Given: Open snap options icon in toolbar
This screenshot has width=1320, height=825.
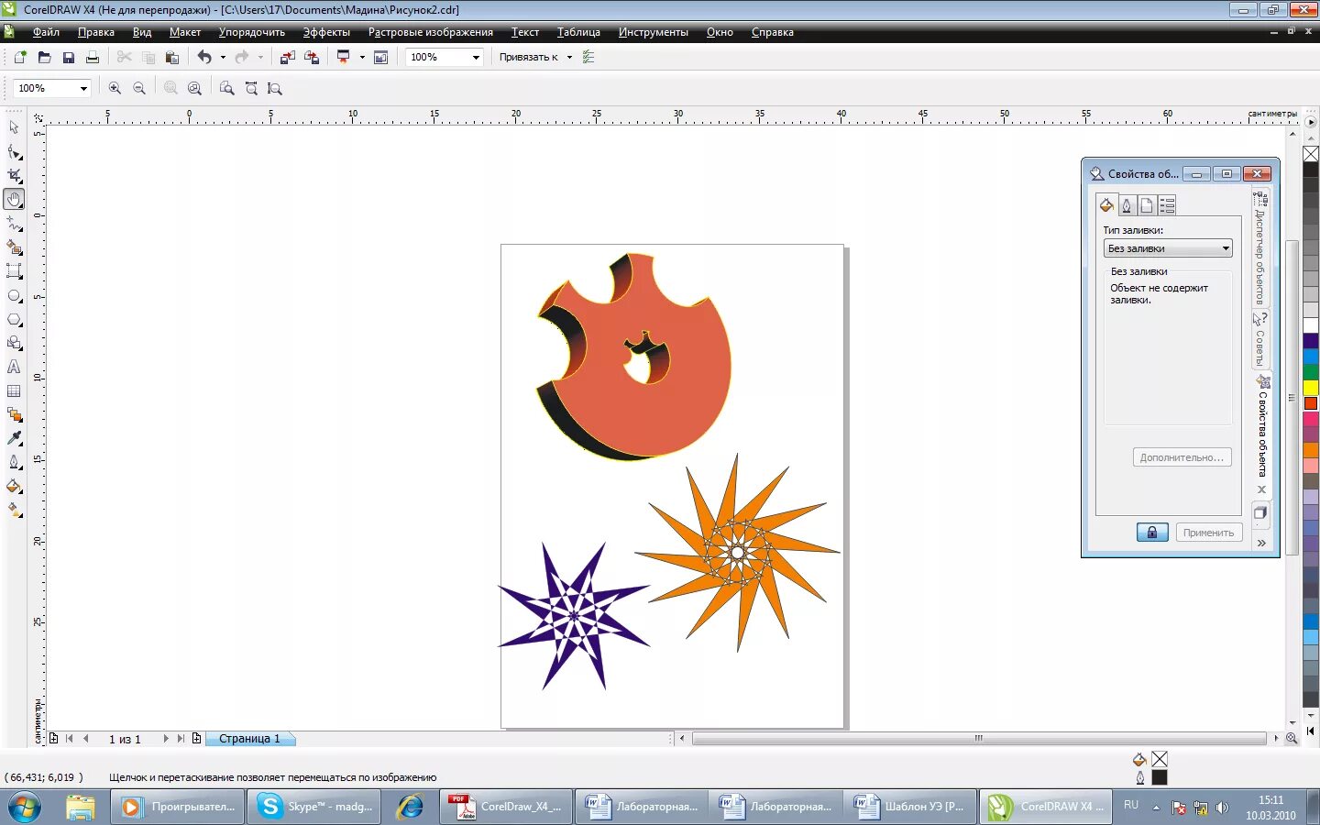Looking at the screenshot, I should point(588,57).
